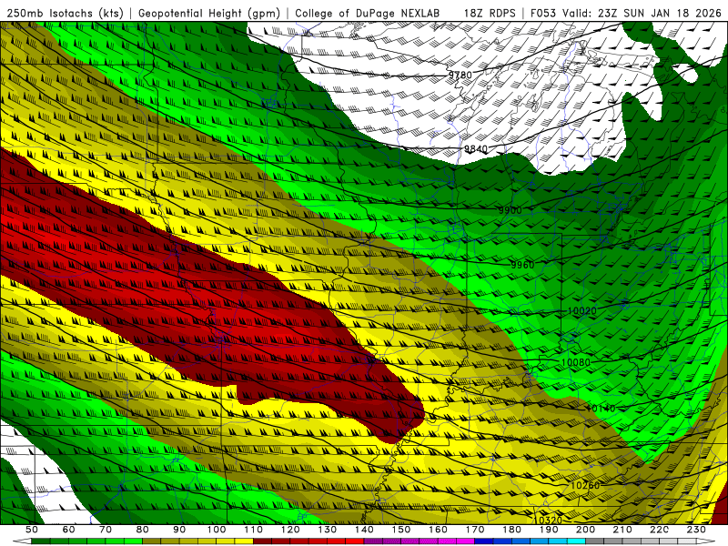Click the 130 knot color scale label
The width and height of the screenshot is (728, 546).
[328, 530]
